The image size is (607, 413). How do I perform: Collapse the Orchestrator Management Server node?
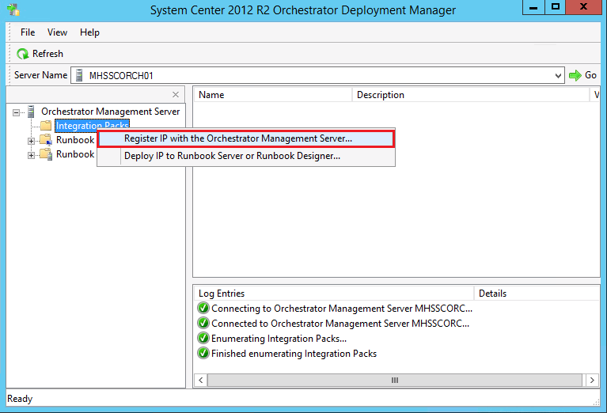point(17,112)
